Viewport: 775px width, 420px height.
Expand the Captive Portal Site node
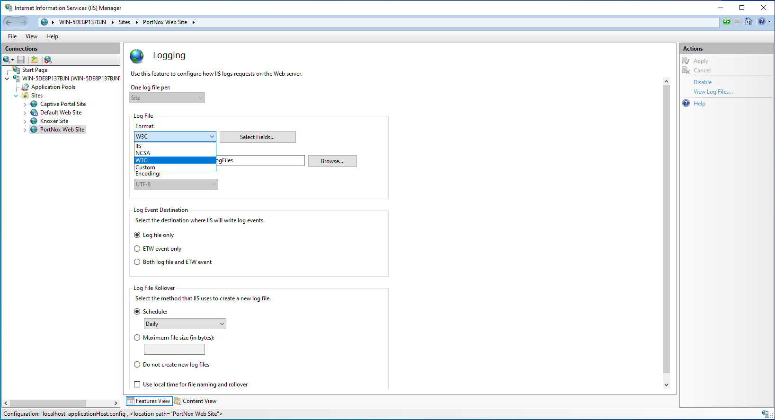[25, 105]
